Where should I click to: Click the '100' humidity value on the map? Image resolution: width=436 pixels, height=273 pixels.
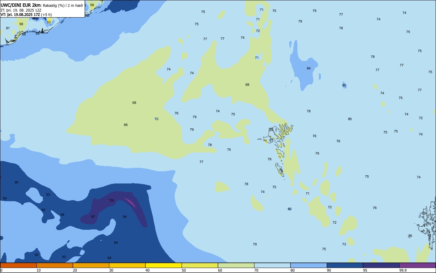coord(111,200)
